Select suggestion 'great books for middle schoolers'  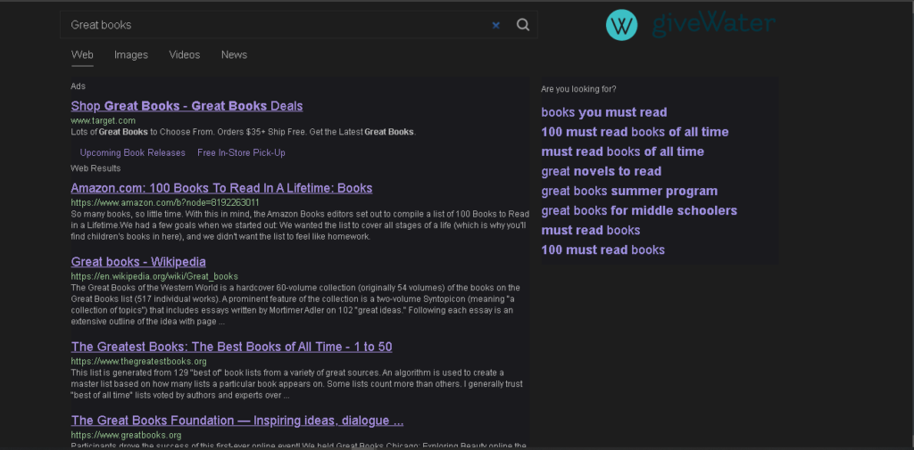tap(639, 210)
